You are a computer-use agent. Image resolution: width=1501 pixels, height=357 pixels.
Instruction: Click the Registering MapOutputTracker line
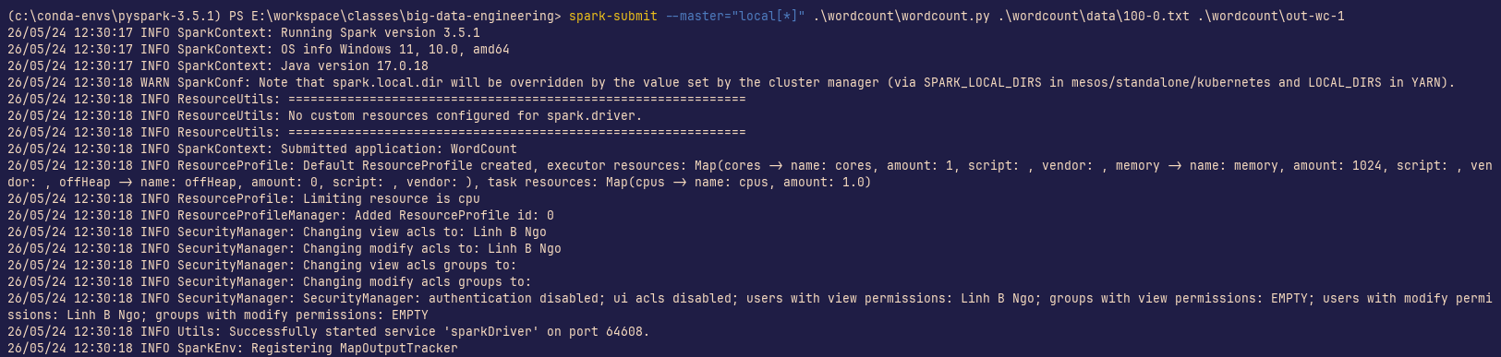point(232,348)
